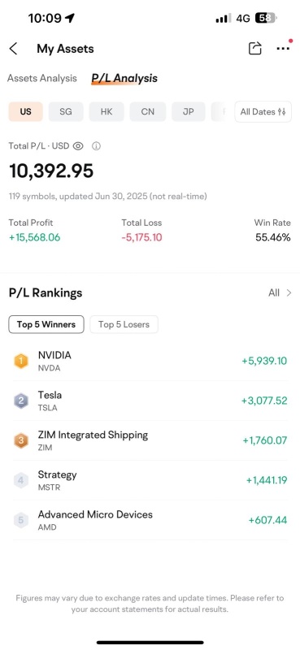
Task: Tap the gold rank 1 badge
Action: pyautogui.click(x=21, y=361)
